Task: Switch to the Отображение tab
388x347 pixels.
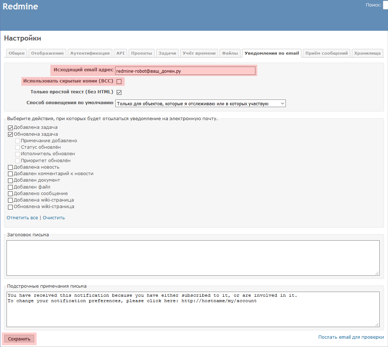Action: pos(47,53)
